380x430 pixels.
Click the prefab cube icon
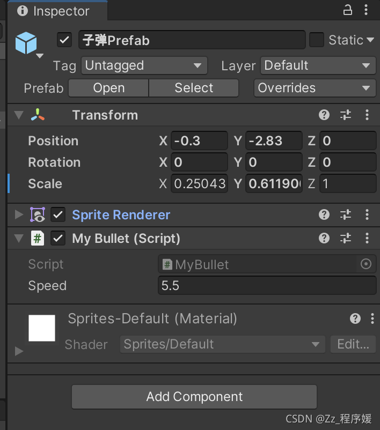(26, 43)
